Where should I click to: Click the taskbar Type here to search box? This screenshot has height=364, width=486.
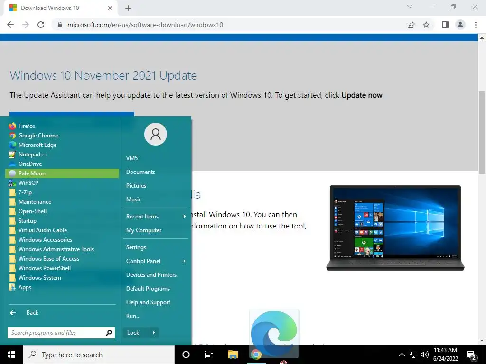click(99, 355)
